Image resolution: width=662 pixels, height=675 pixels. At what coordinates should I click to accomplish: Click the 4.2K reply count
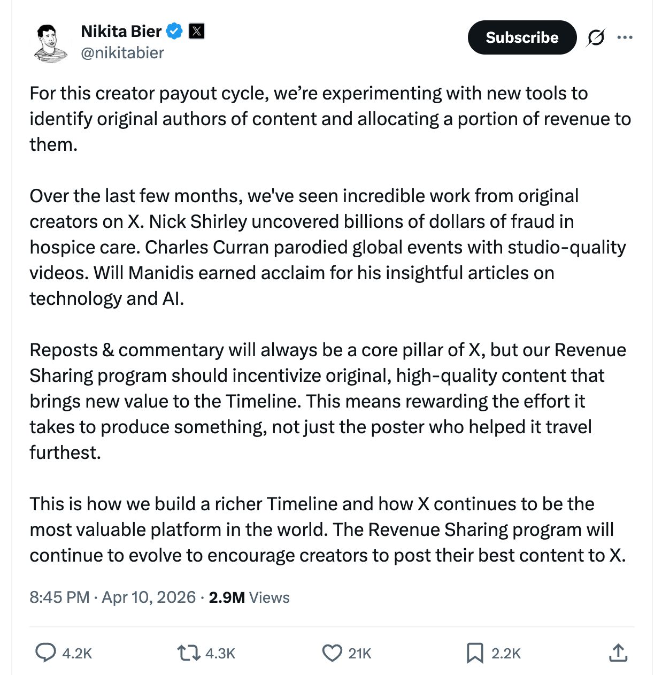[77, 654]
